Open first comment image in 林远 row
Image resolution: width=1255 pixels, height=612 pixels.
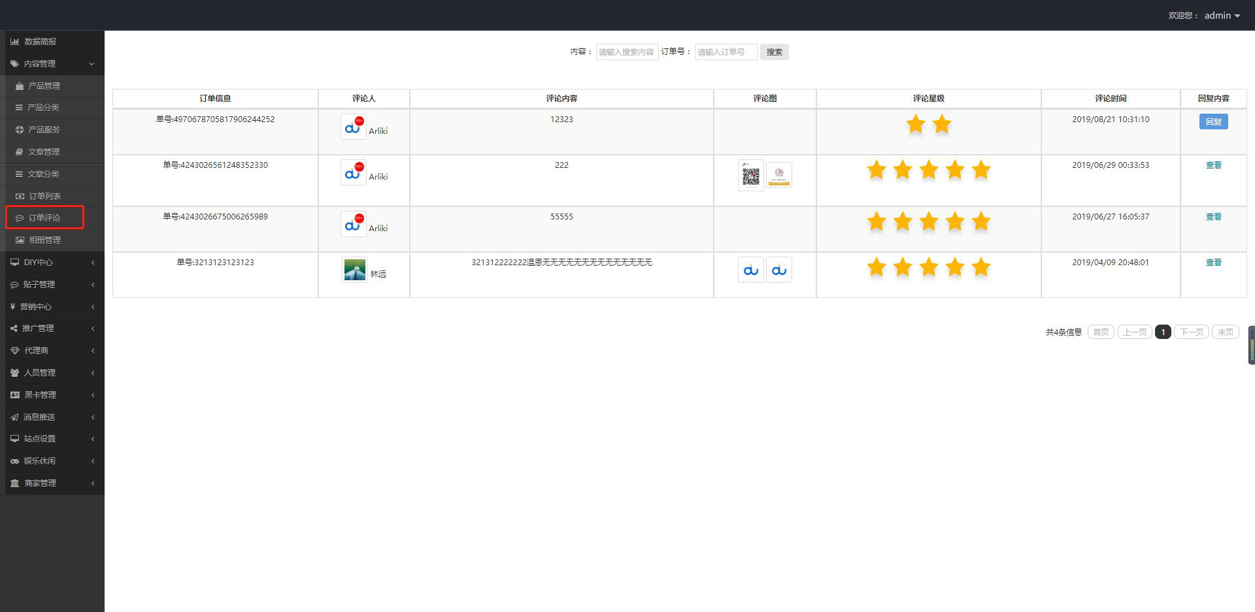[x=751, y=270]
